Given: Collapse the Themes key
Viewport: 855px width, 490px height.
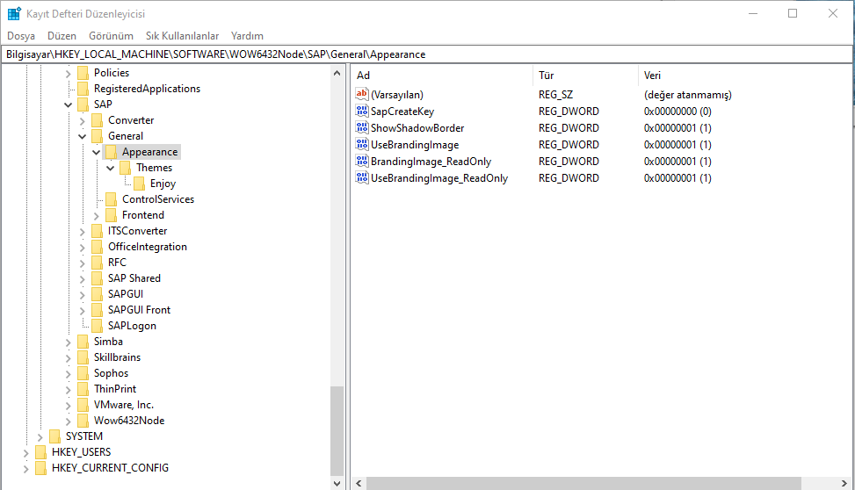Looking at the screenshot, I should point(111,168).
